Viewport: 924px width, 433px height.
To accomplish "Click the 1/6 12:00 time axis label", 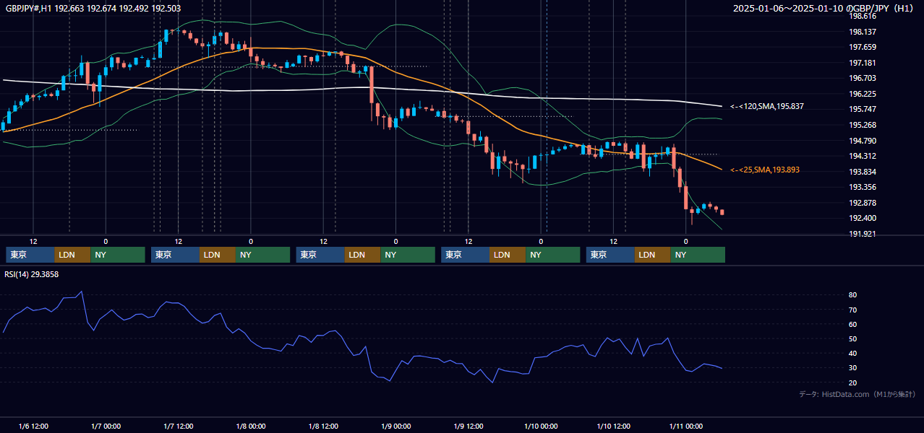I will (x=33, y=427).
